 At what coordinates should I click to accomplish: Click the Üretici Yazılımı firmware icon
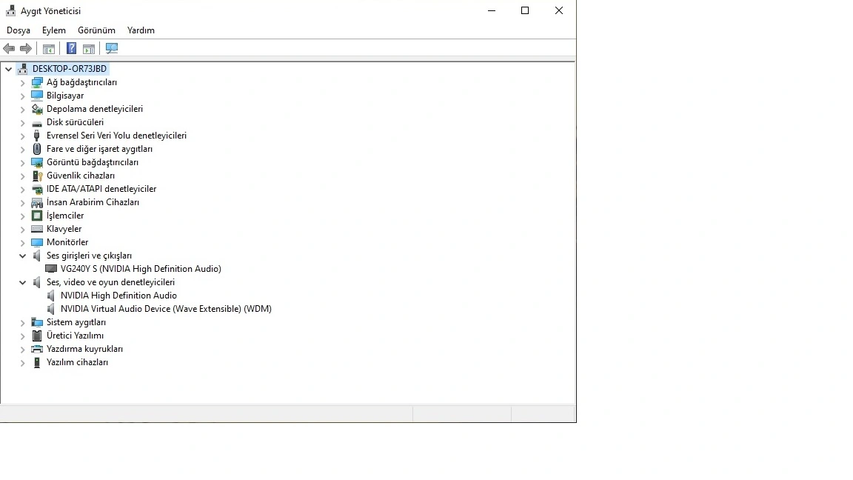(37, 336)
